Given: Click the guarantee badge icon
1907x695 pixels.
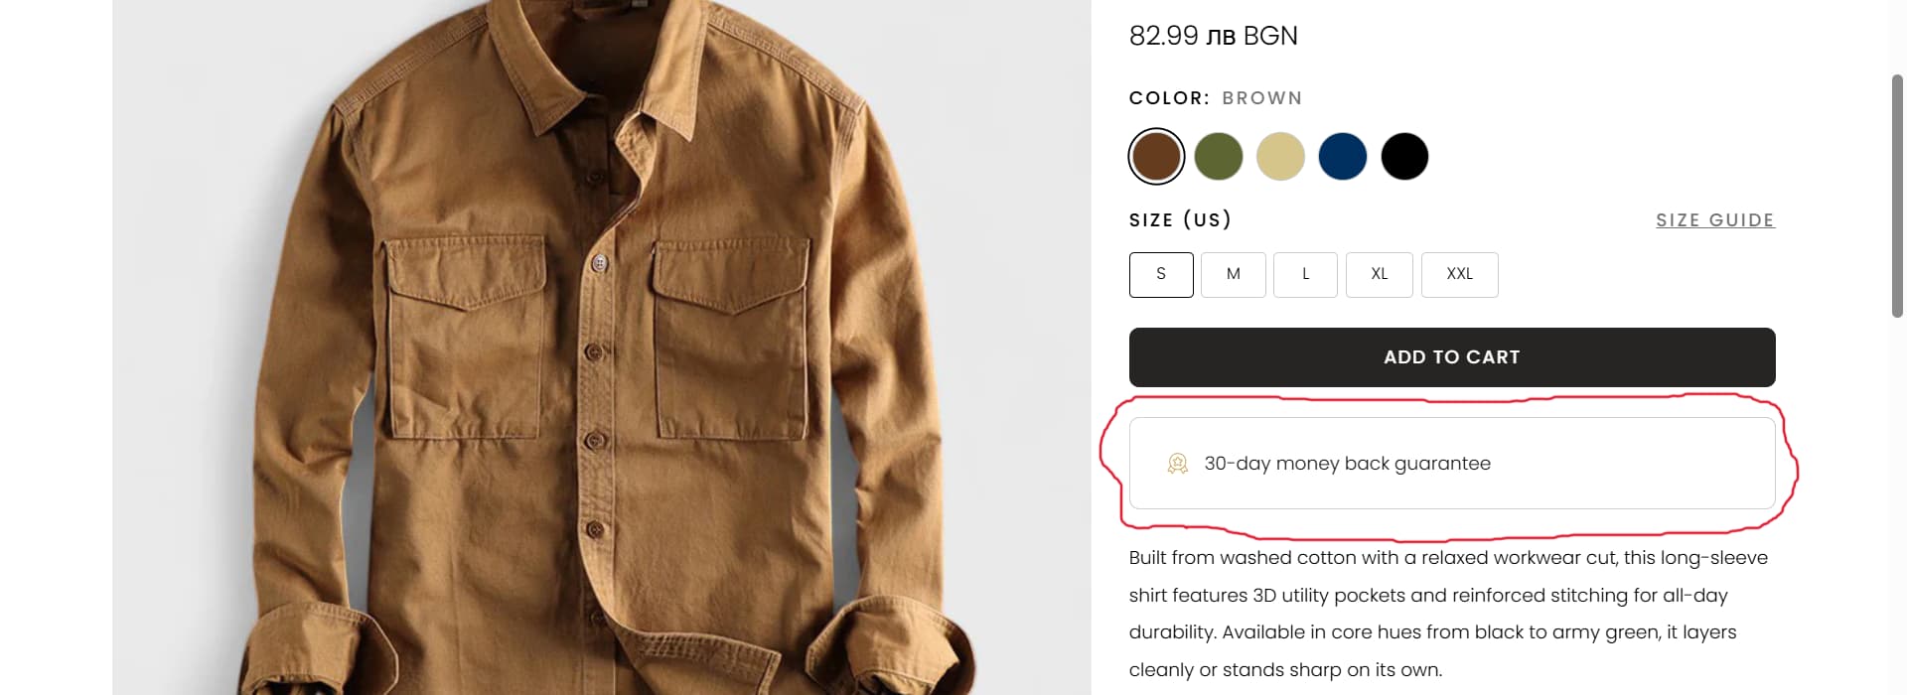Looking at the screenshot, I should point(1178,464).
